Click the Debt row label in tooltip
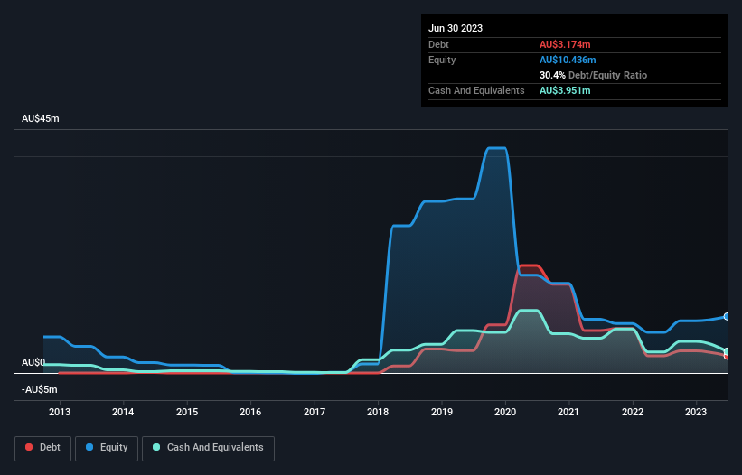Viewport: 742px width, 475px height. pos(438,44)
